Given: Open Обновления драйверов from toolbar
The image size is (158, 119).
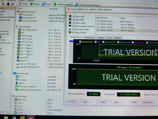Looking at the screenshot, I should (x=88, y=5).
